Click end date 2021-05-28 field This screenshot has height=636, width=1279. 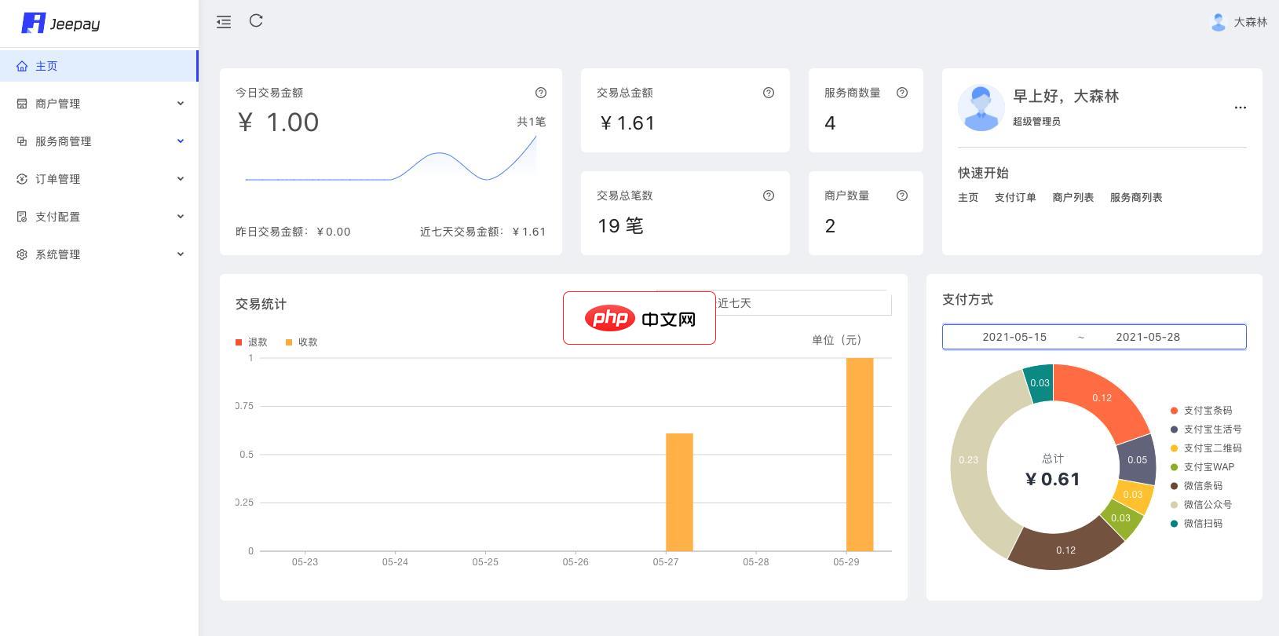[x=1148, y=337]
